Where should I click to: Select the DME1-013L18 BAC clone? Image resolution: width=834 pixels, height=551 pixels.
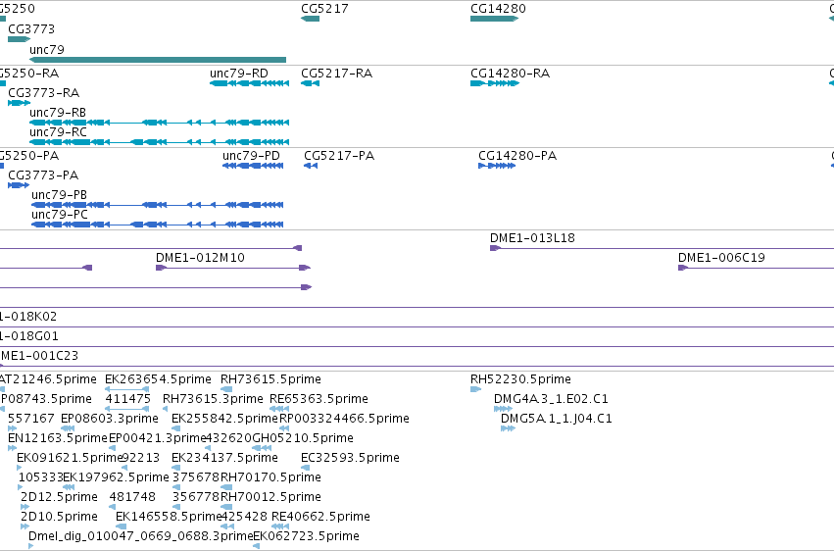click(x=662, y=248)
